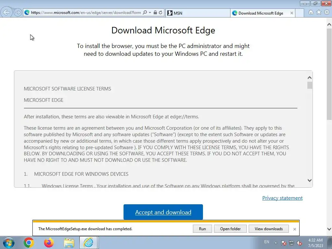Viewport: 332px width, 249px height.
Task: Click '1. MICROSOFT EDGE FOR WINDOWS DEVICES' text
Action: coord(76,174)
